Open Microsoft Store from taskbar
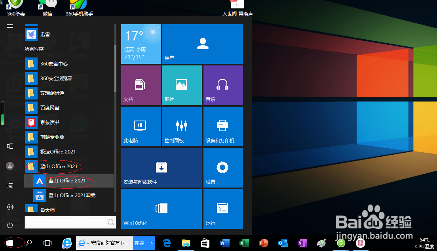The height and width of the screenshot is (251, 437). 205,243
